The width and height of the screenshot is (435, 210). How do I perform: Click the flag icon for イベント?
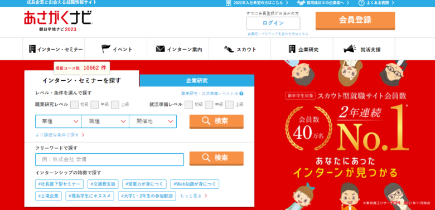(106, 49)
